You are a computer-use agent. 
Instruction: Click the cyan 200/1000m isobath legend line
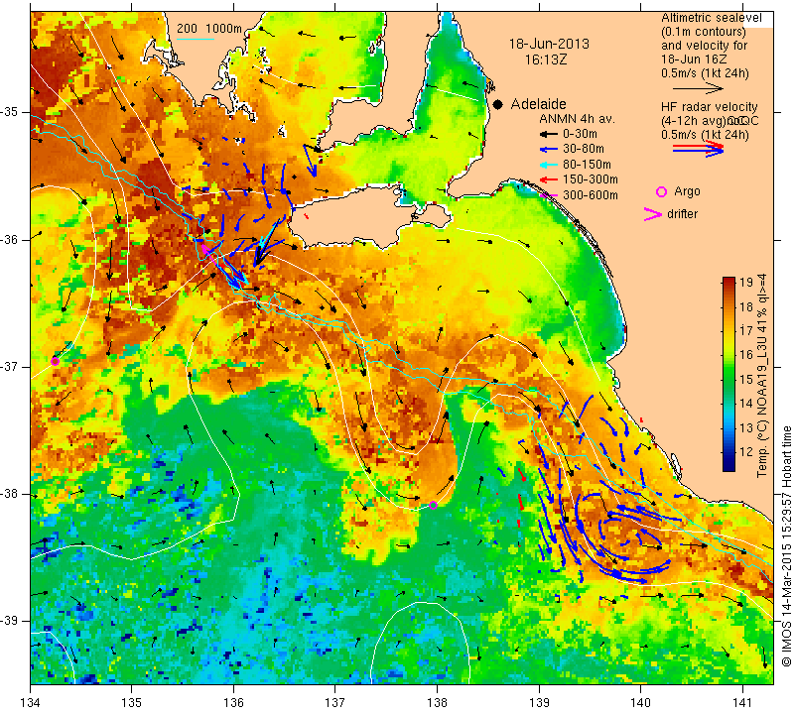click(x=195, y=39)
